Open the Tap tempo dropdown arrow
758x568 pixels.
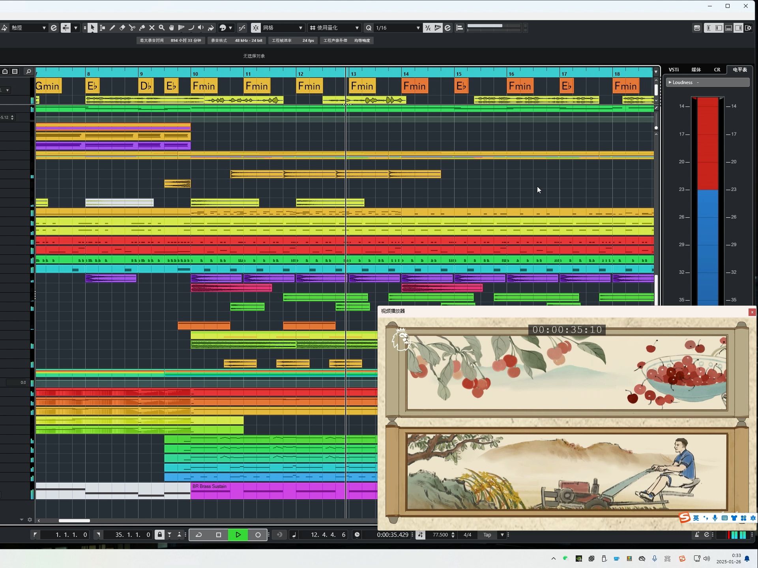pyautogui.click(x=502, y=535)
